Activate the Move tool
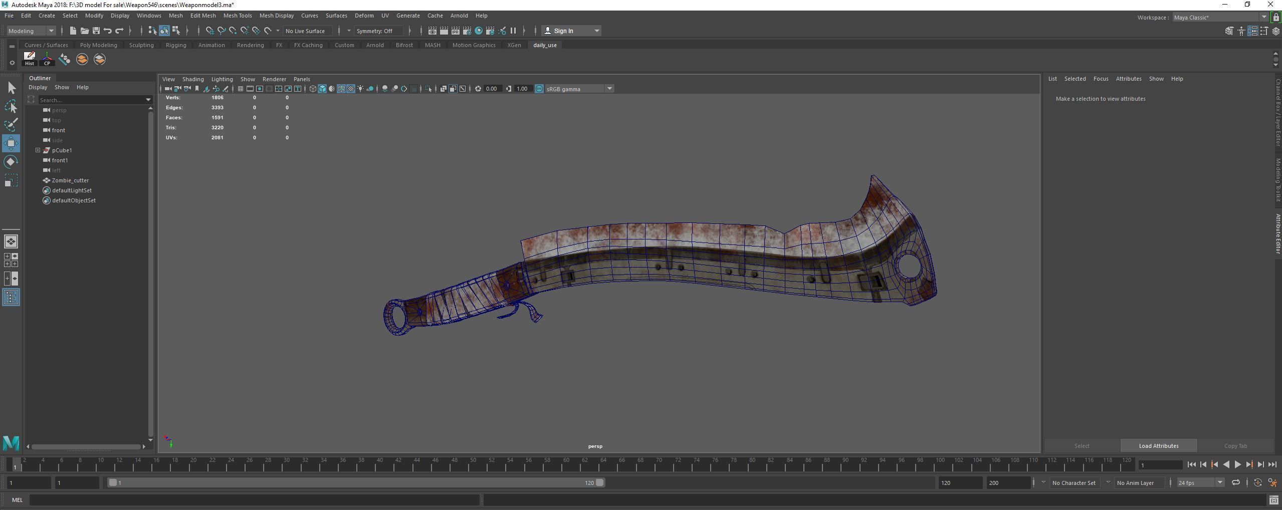The image size is (1282, 510). [x=11, y=143]
